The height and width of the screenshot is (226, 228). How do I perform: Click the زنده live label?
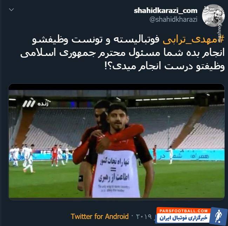tap(44, 103)
